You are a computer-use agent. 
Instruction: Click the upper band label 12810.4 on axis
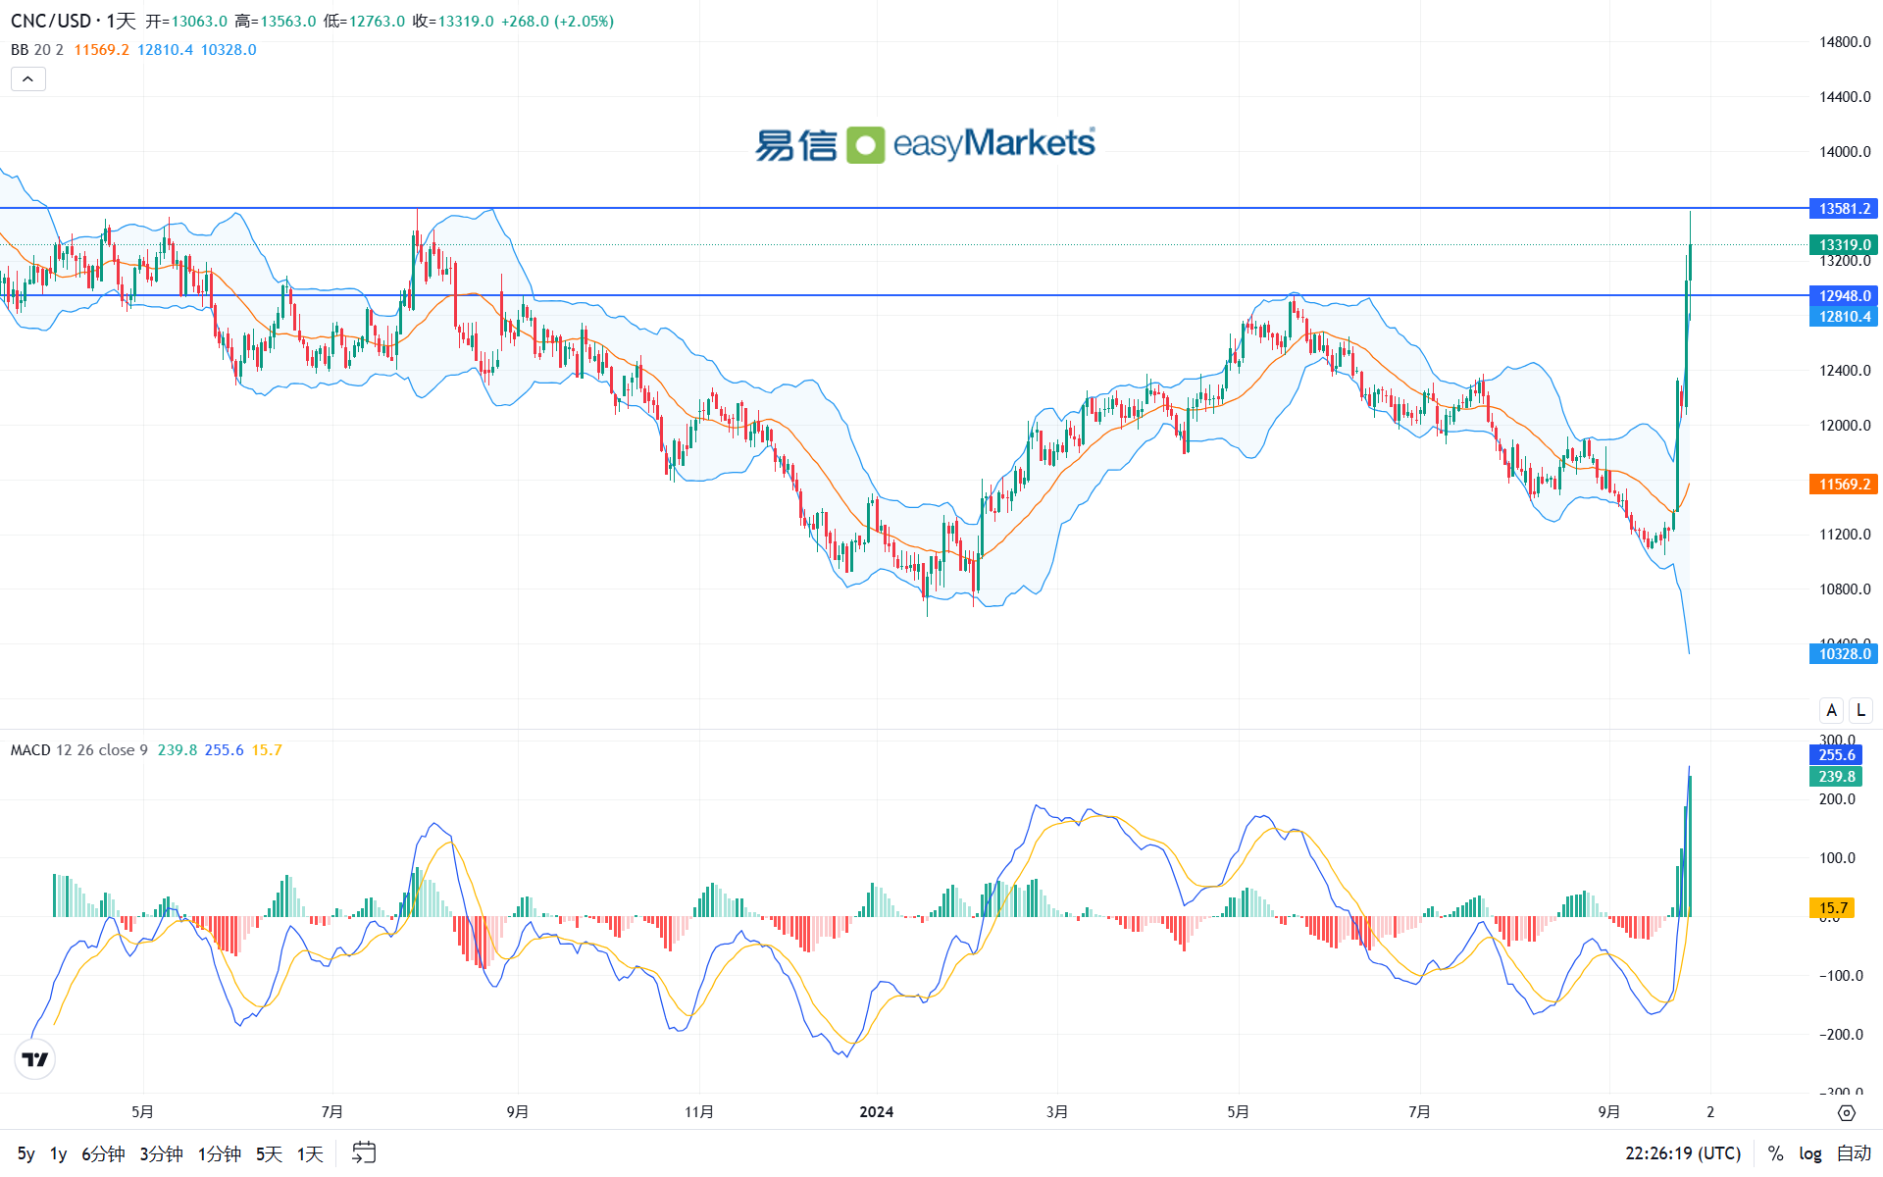click(1844, 316)
